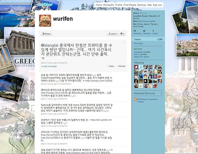Follow wurifen with the Follow button

coord(46,33)
